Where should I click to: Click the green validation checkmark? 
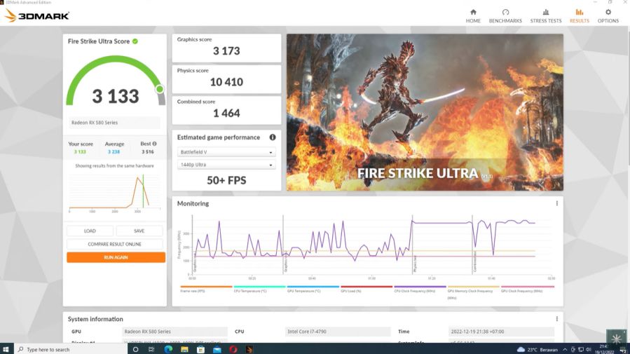click(135, 41)
